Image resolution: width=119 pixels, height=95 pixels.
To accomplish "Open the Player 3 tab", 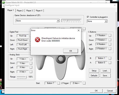I will [30, 11].
